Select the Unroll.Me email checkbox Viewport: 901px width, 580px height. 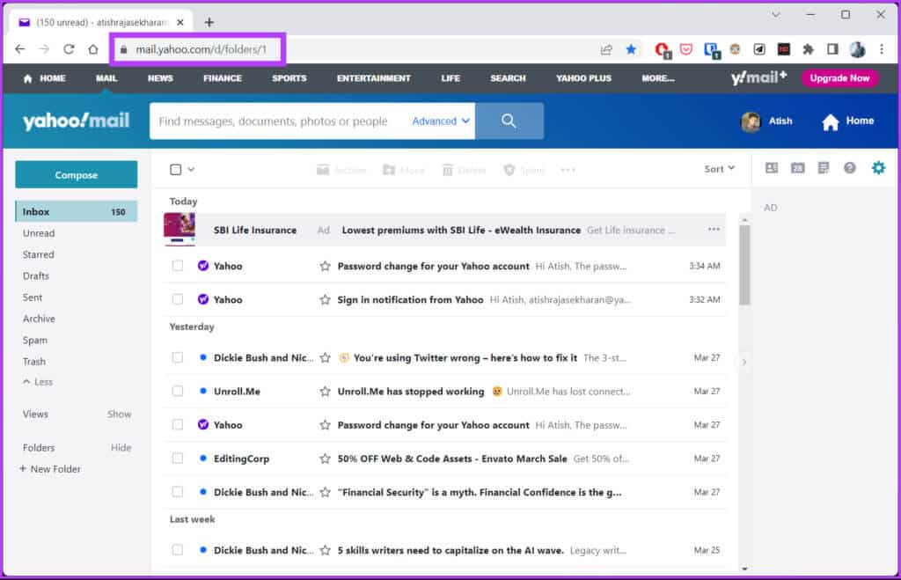(178, 392)
